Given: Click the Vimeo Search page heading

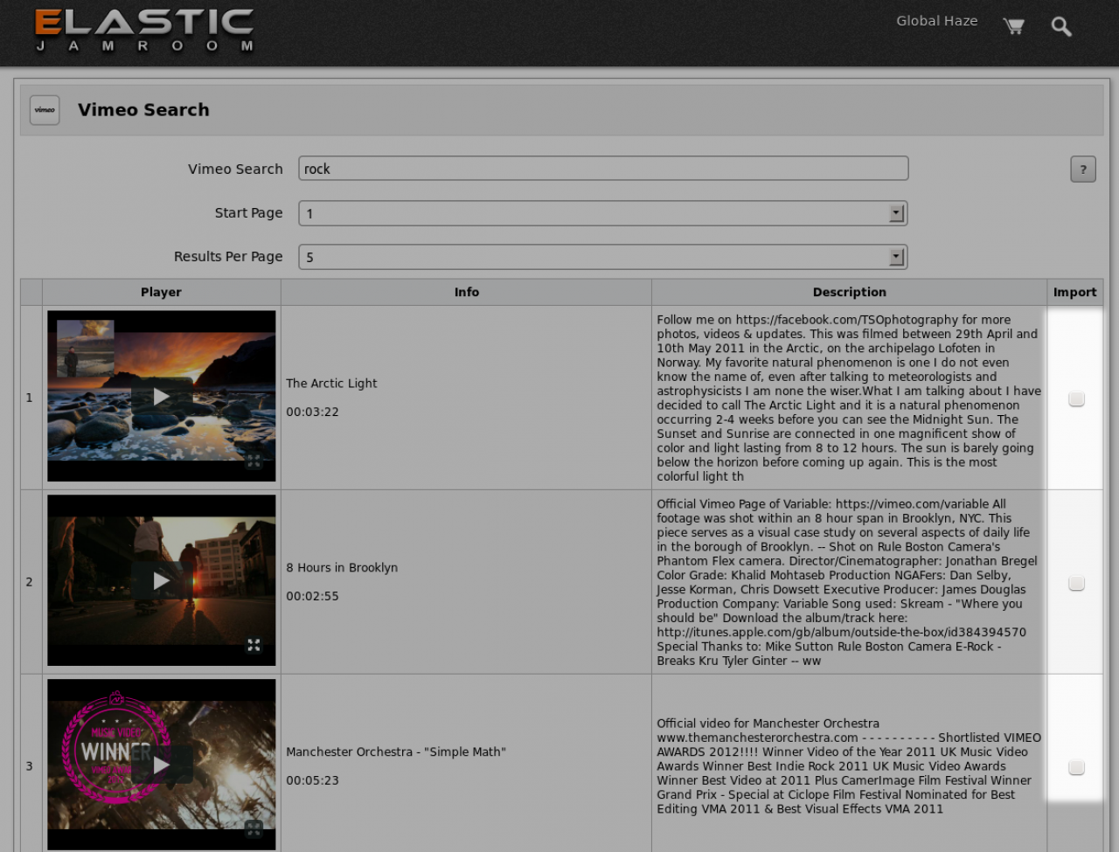Looking at the screenshot, I should coord(143,110).
